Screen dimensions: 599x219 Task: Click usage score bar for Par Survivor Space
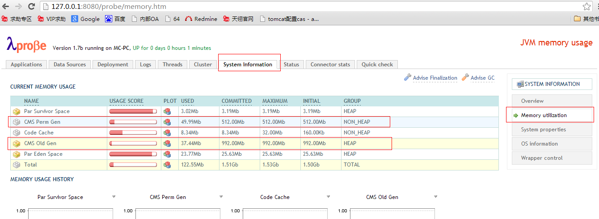click(133, 111)
